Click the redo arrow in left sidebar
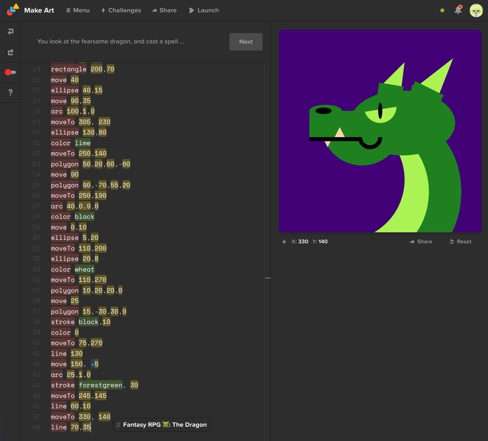The width and height of the screenshot is (488, 441). pos(11,52)
